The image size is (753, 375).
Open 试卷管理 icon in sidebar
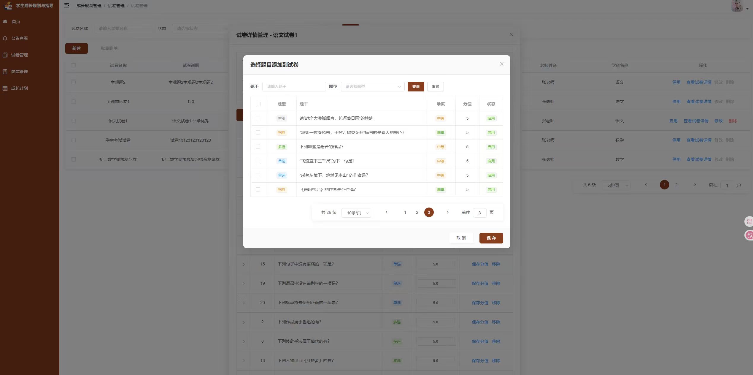point(5,55)
